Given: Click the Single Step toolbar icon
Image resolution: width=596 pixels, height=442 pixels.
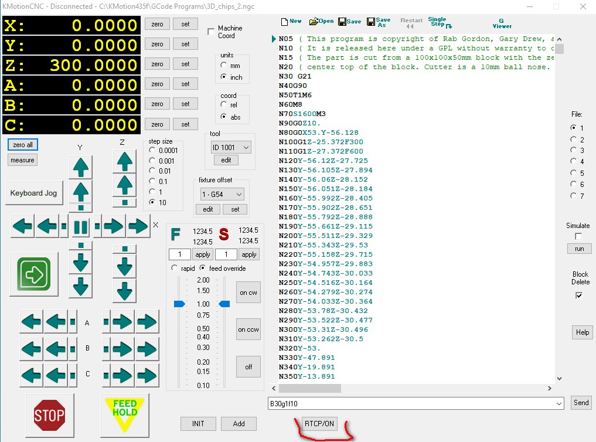Looking at the screenshot, I should click(438, 23).
